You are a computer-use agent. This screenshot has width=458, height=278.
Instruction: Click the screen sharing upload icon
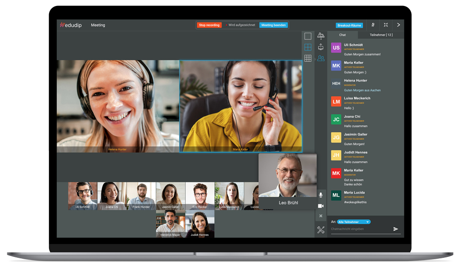tap(321, 47)
